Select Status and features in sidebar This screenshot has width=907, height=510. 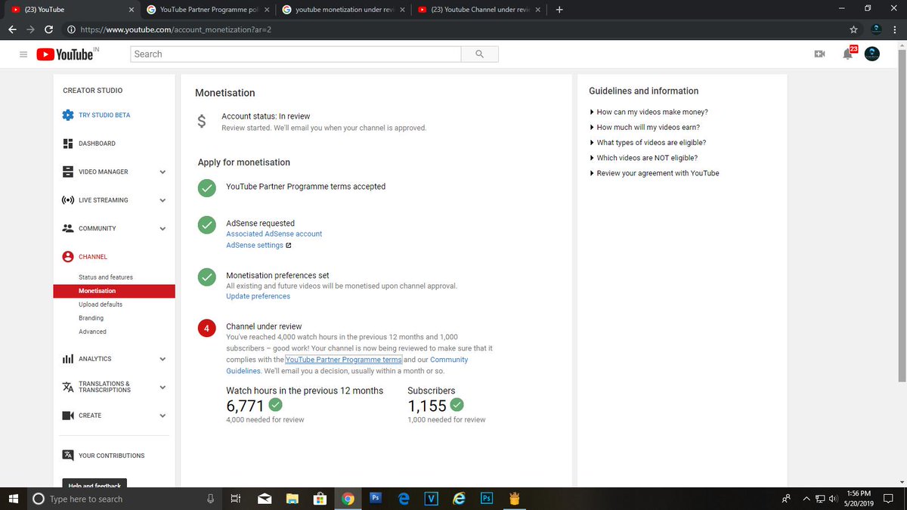coord(106,277)
